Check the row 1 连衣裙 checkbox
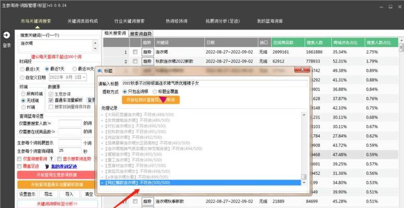 [135, 52]
